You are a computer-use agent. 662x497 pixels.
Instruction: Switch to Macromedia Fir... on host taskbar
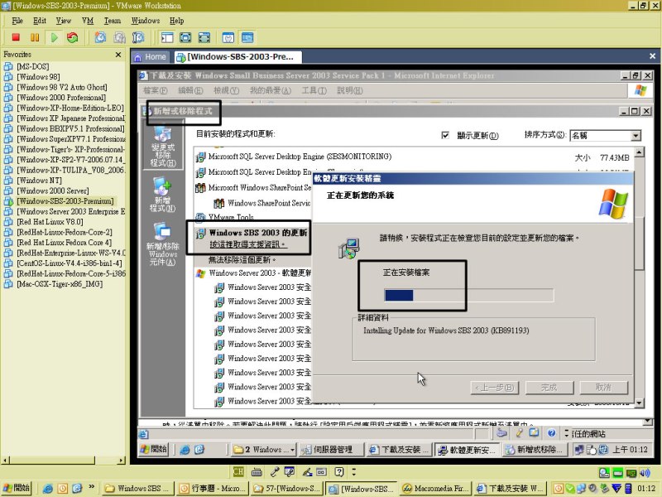click(x=436, y=489)
